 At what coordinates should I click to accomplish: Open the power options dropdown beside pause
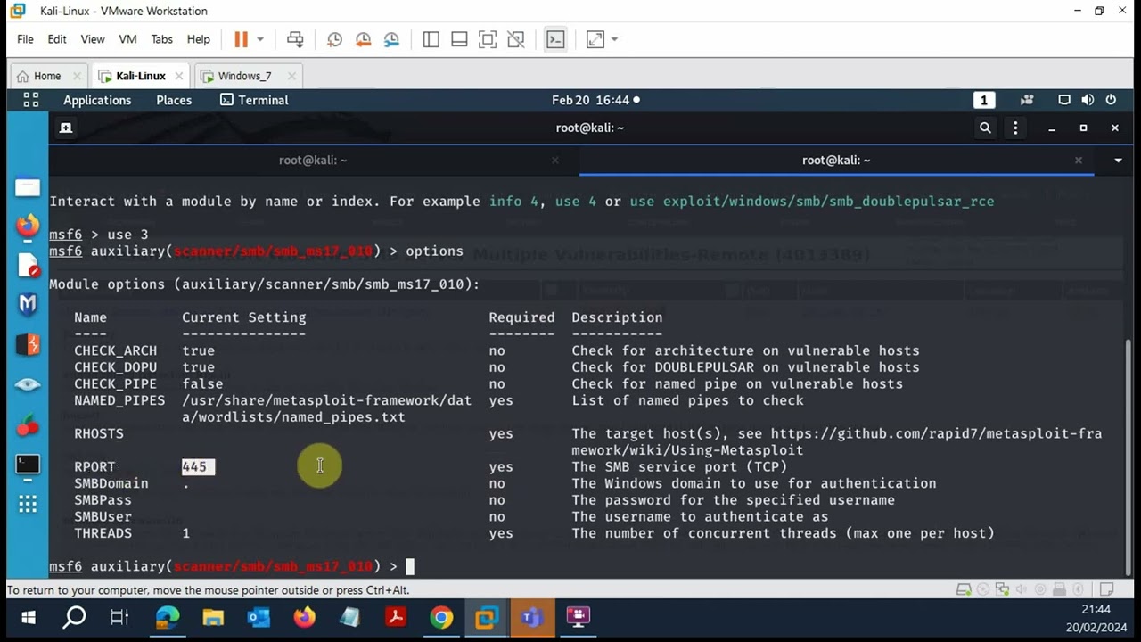[x=260, y=39]
